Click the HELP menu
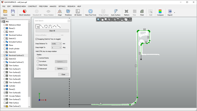This screenshot has height=111, width=197. pos(79,6)
